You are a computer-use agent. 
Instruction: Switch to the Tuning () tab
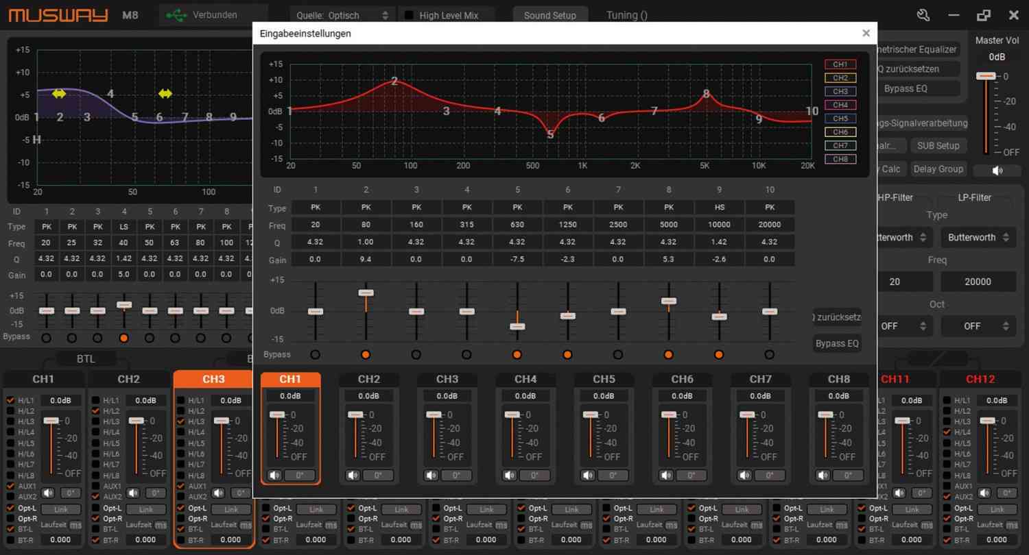click(x=626, y=15)
